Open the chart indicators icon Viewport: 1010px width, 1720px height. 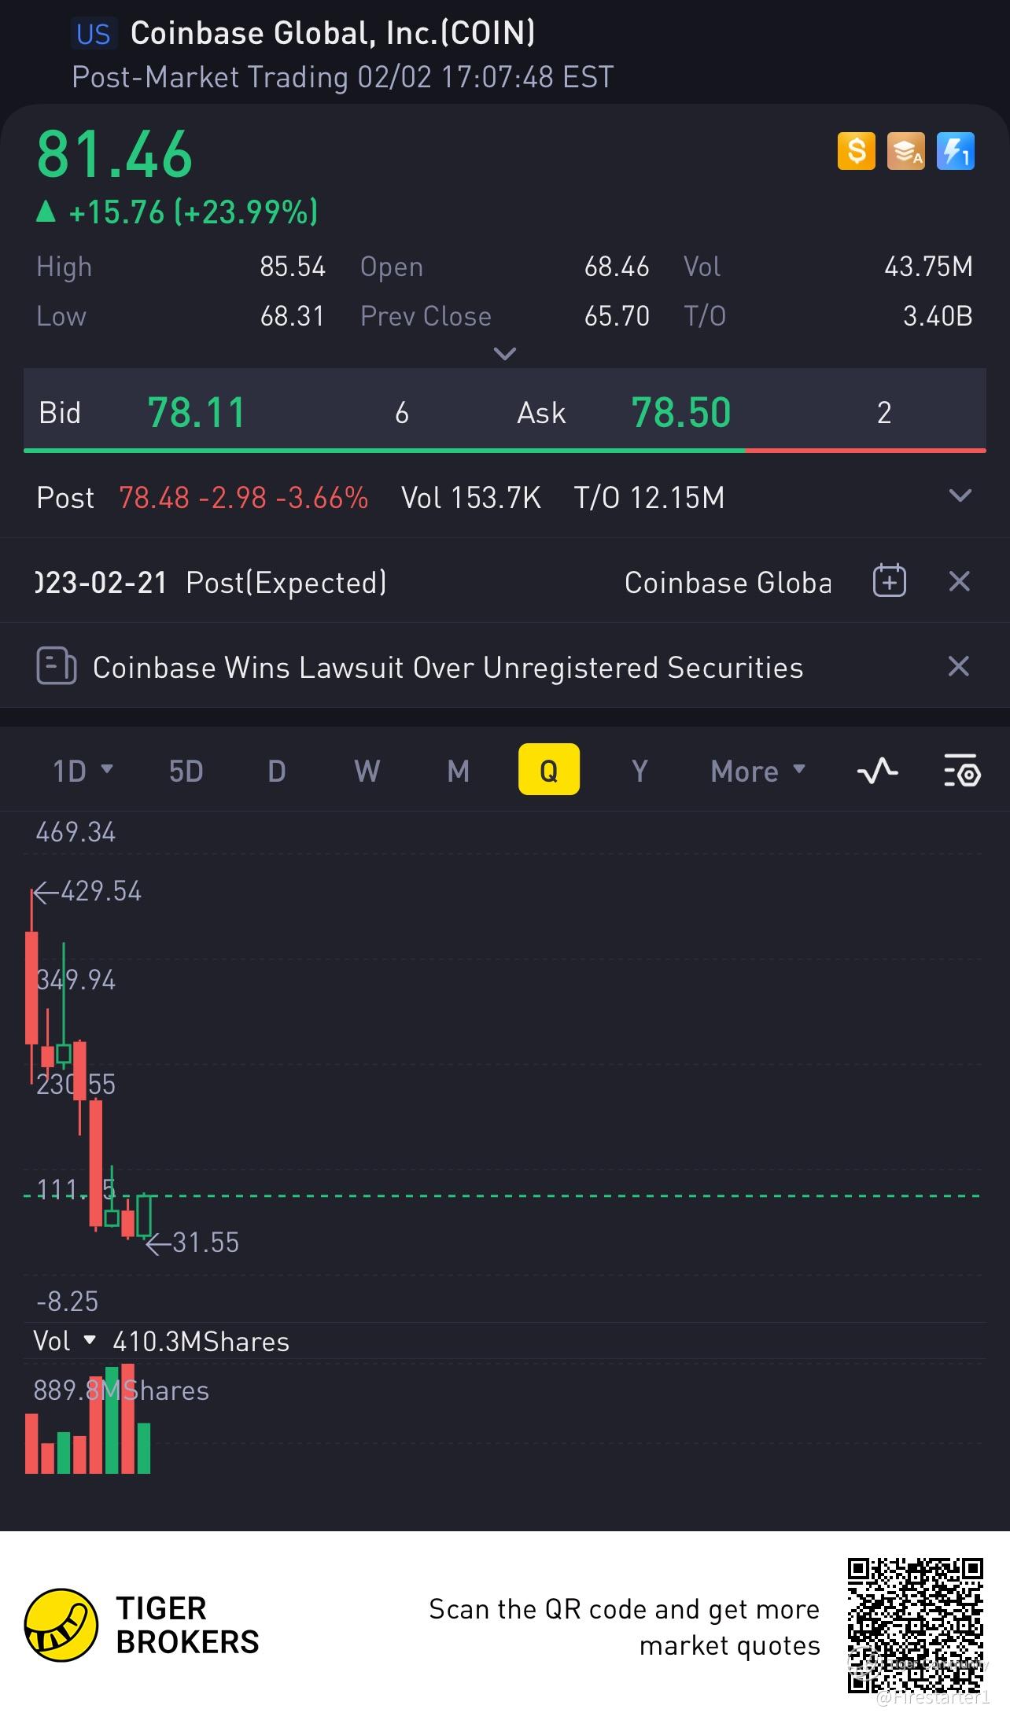[x=877, y=771]
